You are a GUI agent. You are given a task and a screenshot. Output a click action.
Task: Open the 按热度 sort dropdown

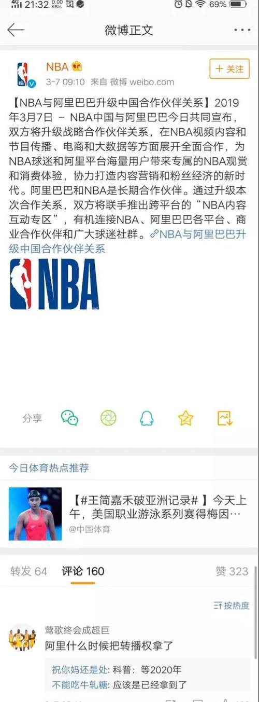(x=232, y=605)
